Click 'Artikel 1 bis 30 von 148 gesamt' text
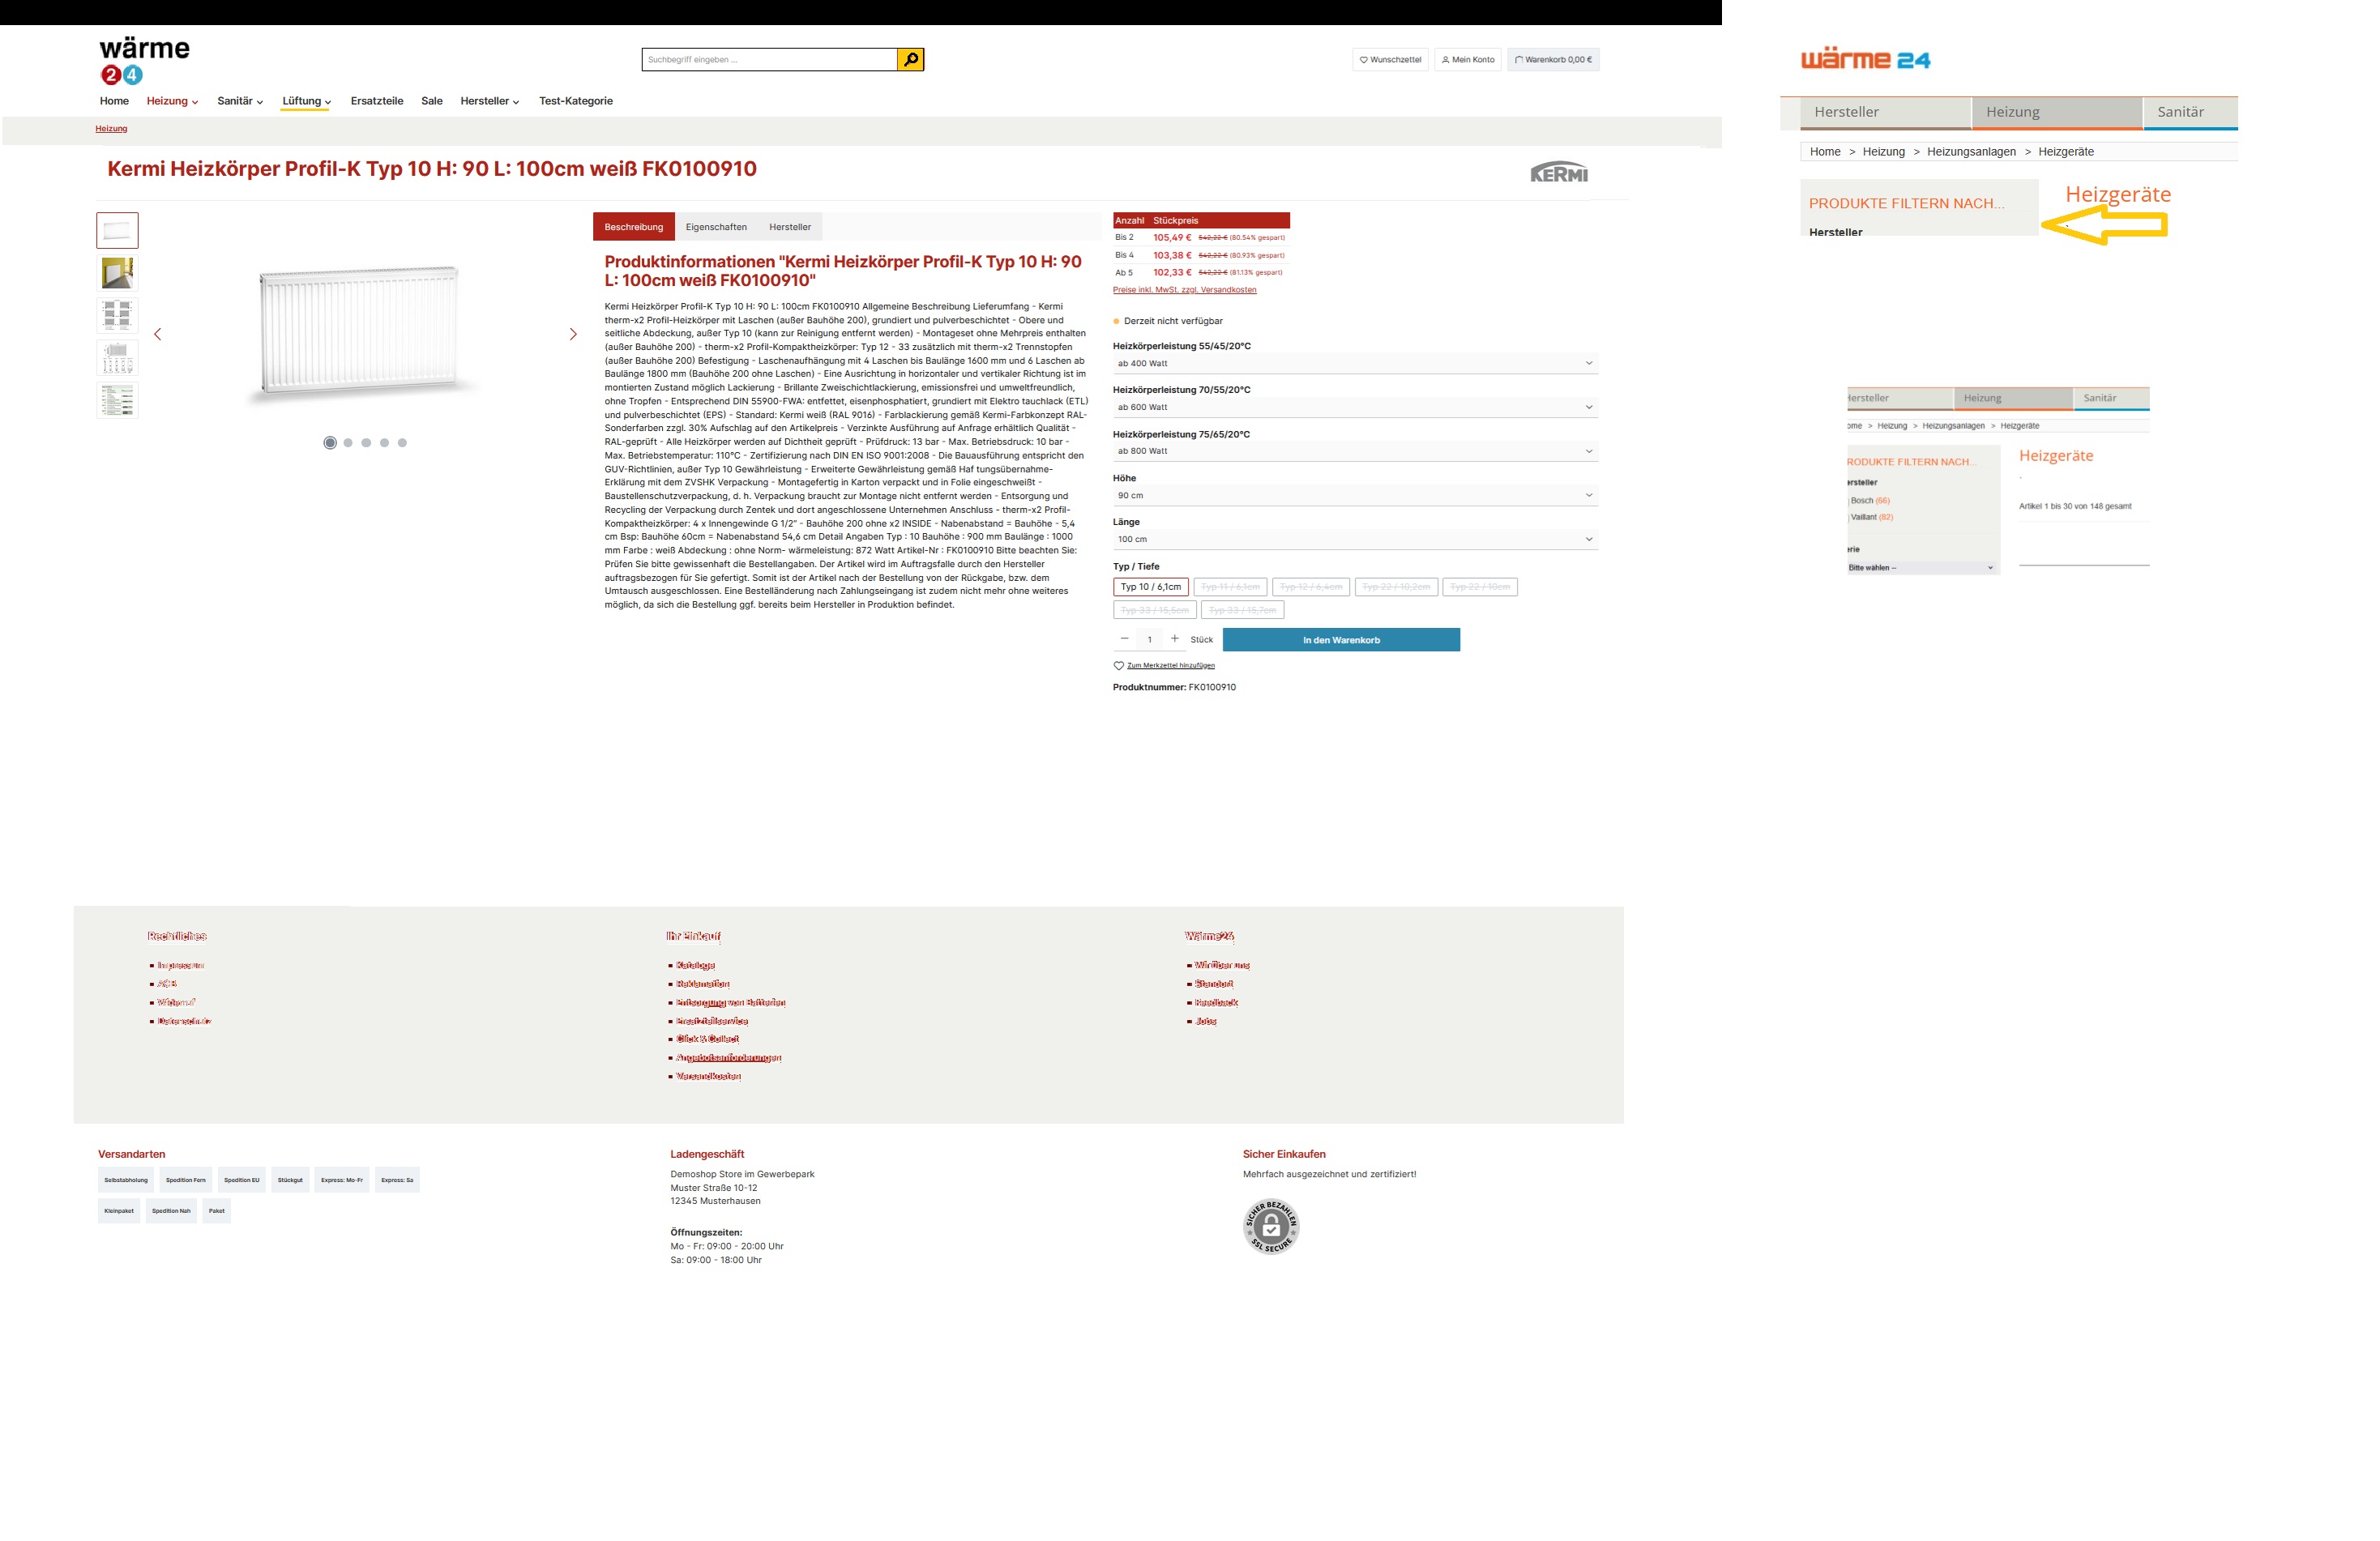 (x=2075, y=507)
